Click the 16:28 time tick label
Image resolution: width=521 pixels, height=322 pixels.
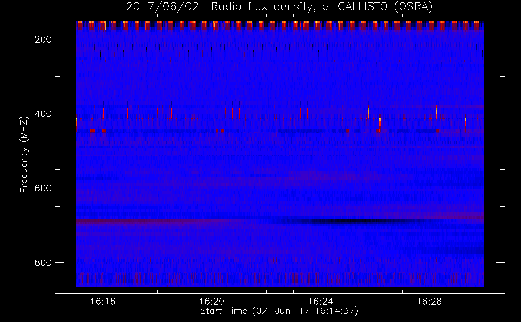tap(430, 302)
